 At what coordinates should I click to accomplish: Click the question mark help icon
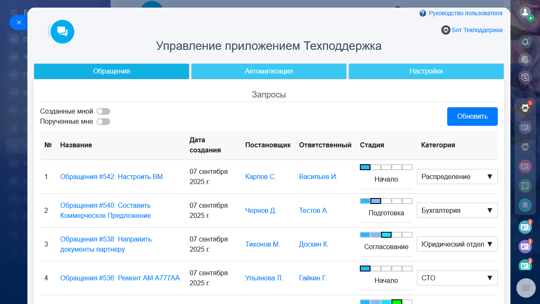click(423, 14)
